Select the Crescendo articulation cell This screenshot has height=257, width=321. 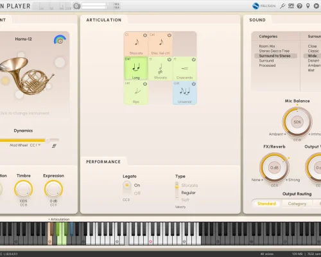(x=185, y=68)
